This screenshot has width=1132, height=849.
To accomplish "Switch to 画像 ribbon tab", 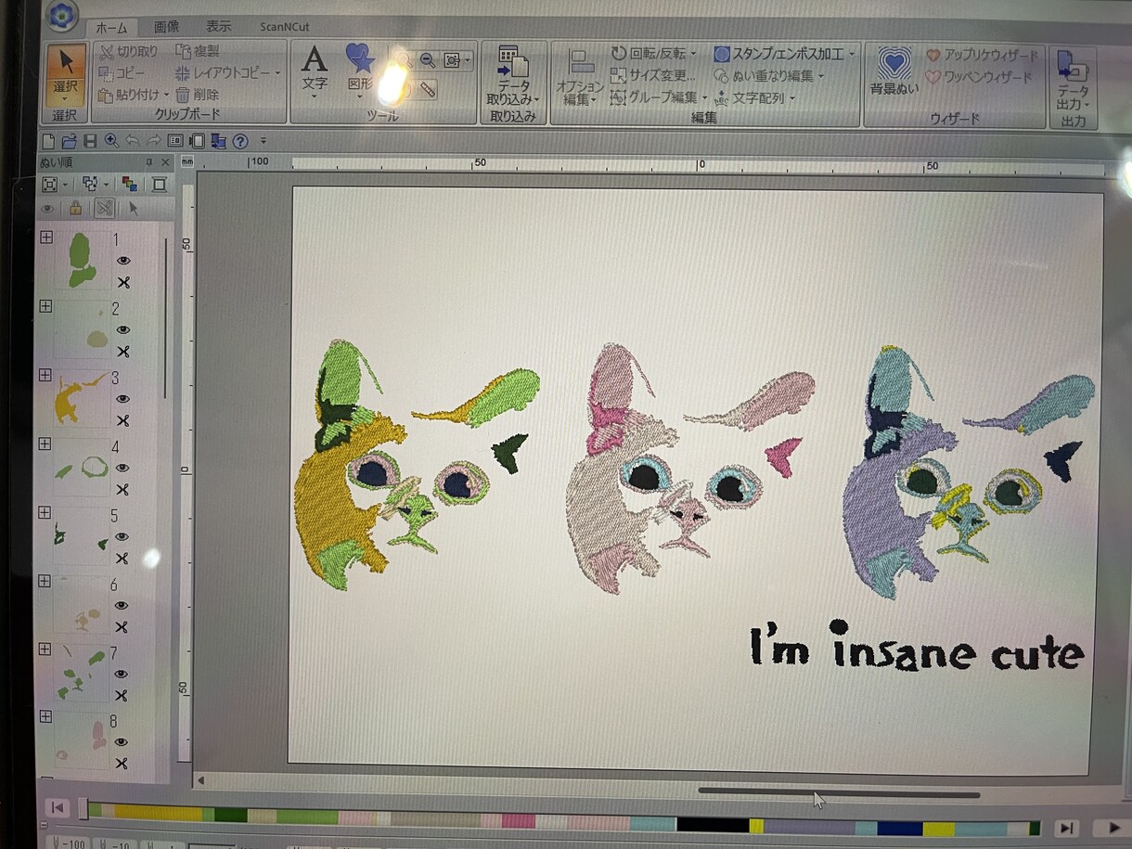I will pyautogui.click(x=166, y=27).
